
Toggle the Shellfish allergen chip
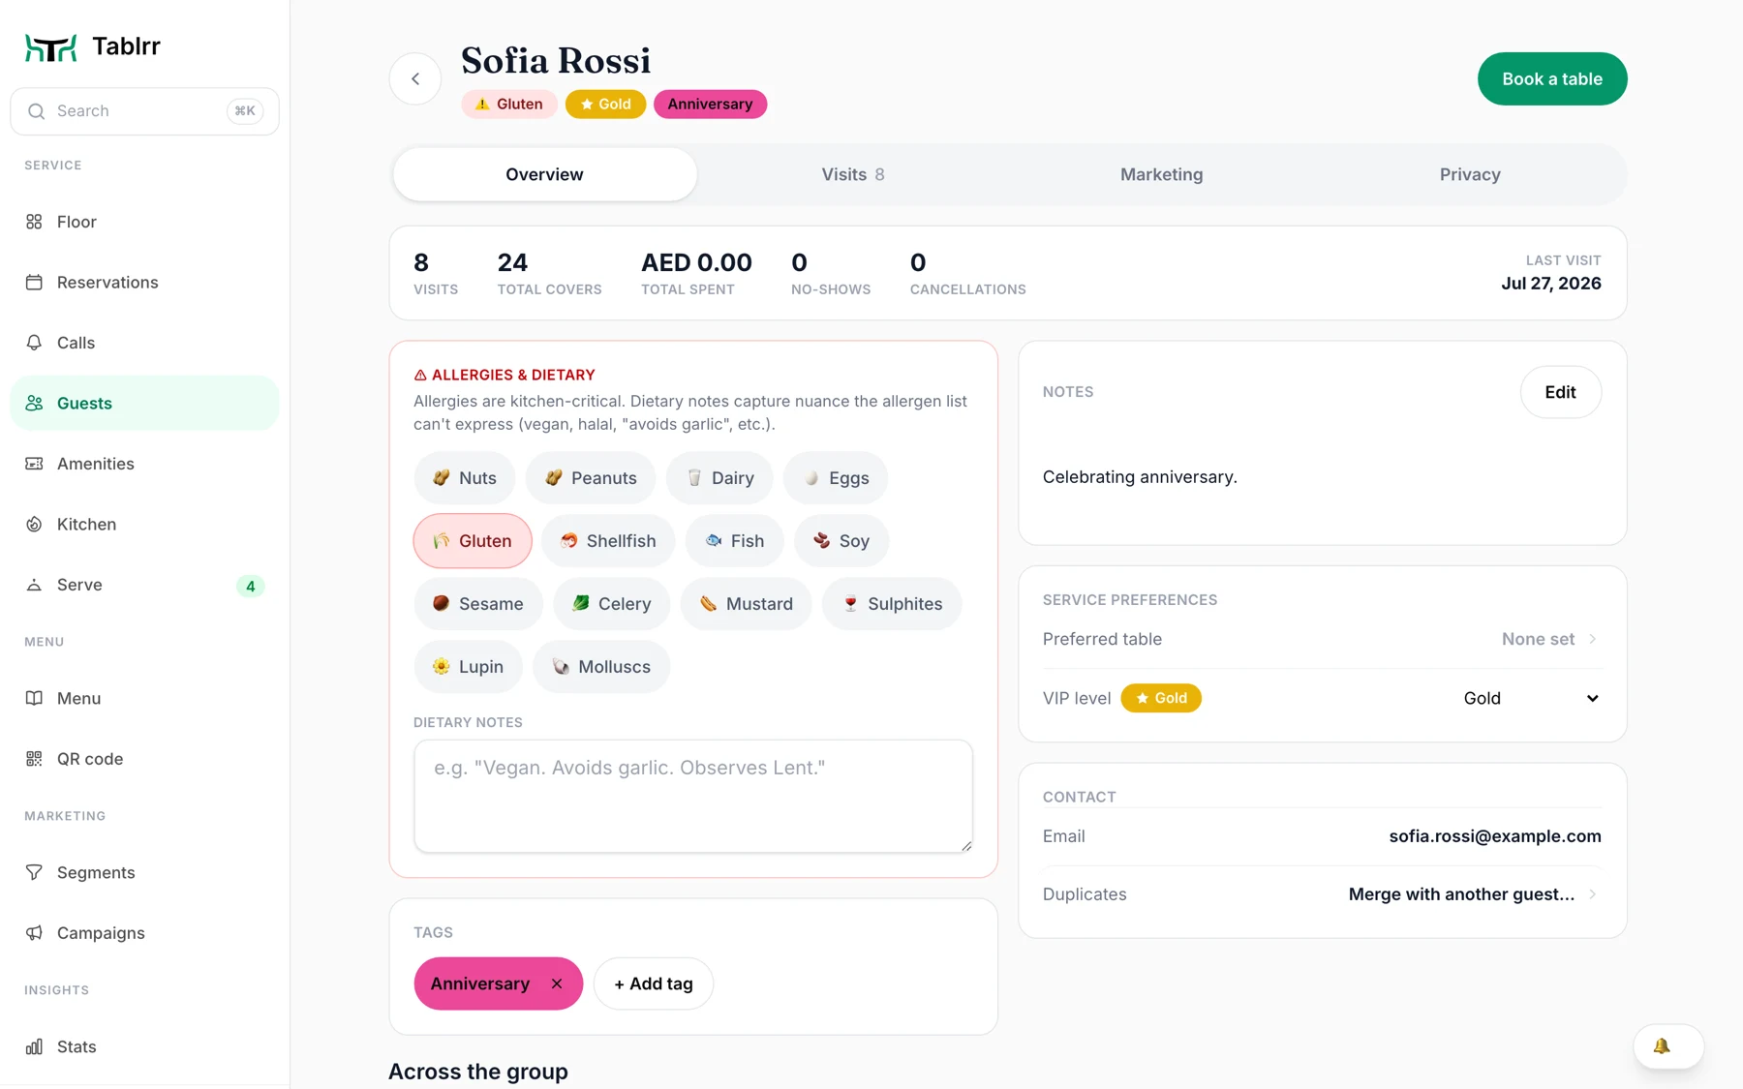(608, 541)
